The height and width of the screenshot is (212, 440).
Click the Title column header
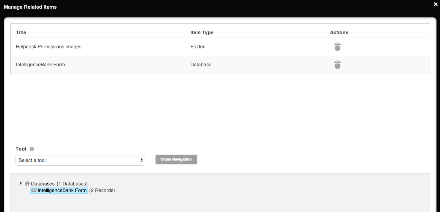(x=21, y=32)
